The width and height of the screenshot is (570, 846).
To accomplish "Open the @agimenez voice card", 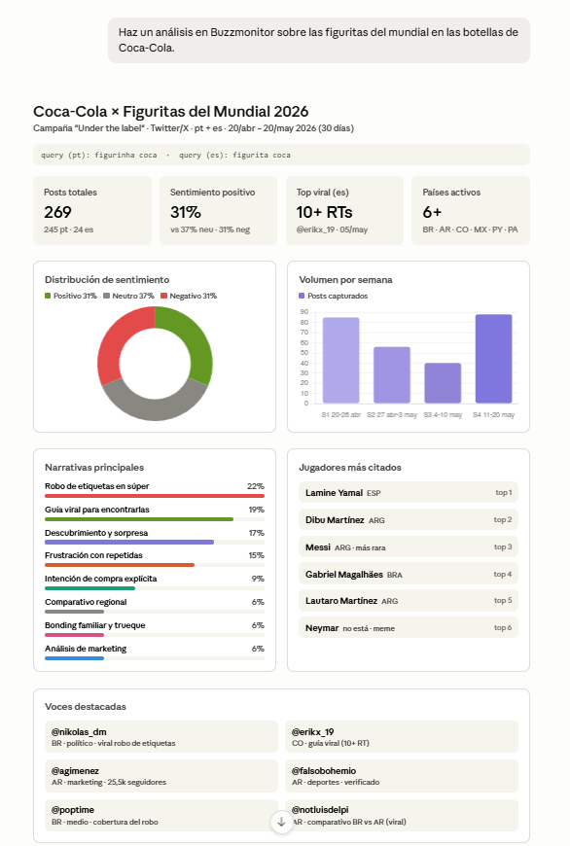I will [x=160, y=776].
